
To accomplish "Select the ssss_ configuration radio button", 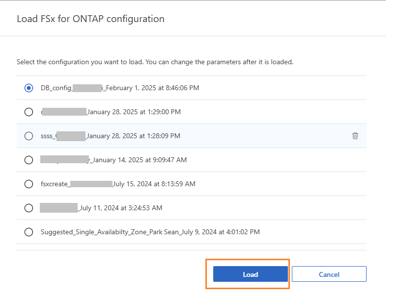I will (x=29, y=136).
